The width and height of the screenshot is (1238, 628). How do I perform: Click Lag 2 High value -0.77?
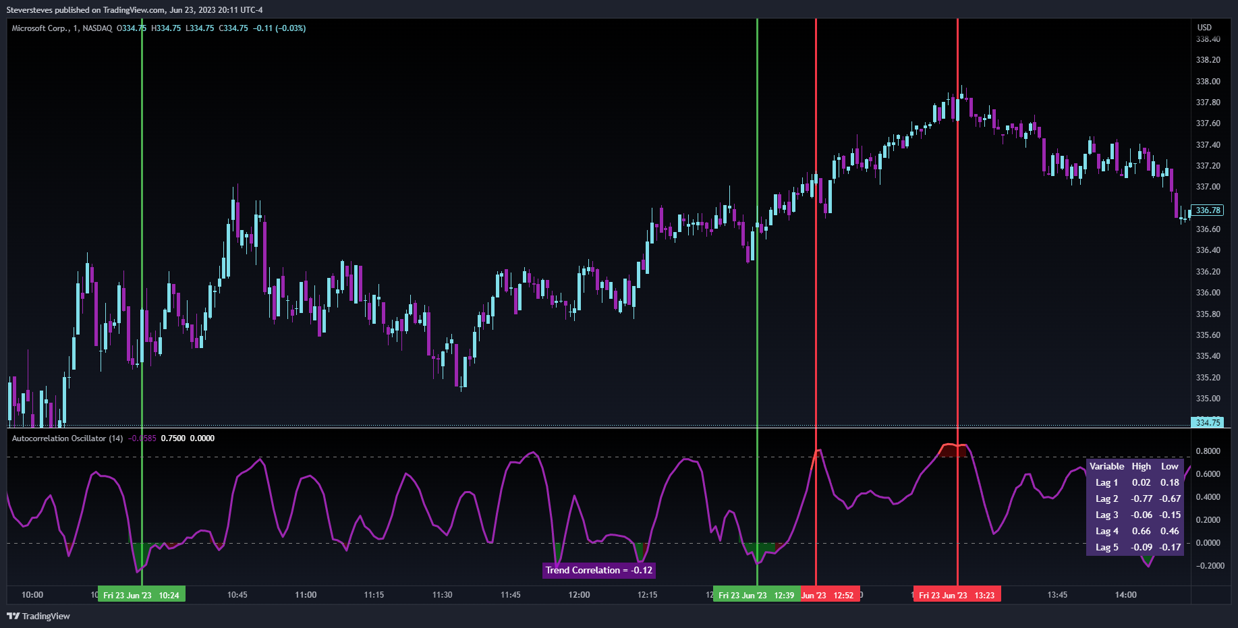pos(1142,498)
